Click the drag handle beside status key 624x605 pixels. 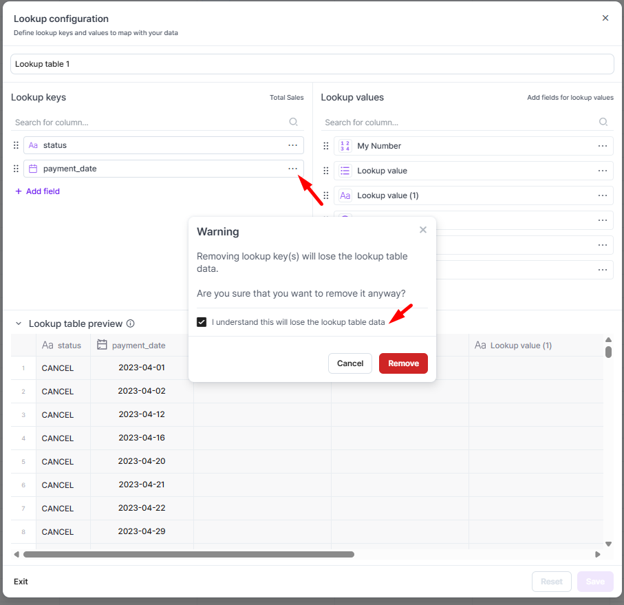click(17, 145)
